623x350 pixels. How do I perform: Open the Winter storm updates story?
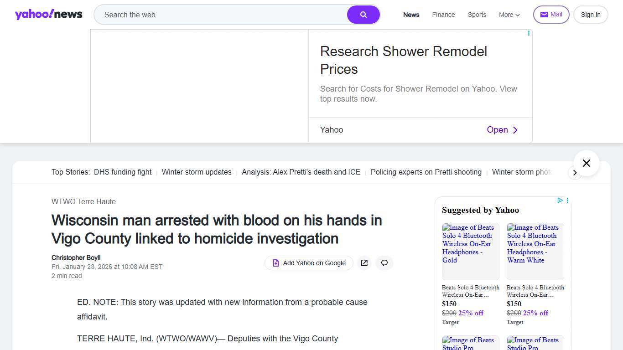197,172
